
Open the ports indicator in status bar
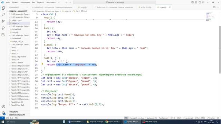click(x=17, y=118)
